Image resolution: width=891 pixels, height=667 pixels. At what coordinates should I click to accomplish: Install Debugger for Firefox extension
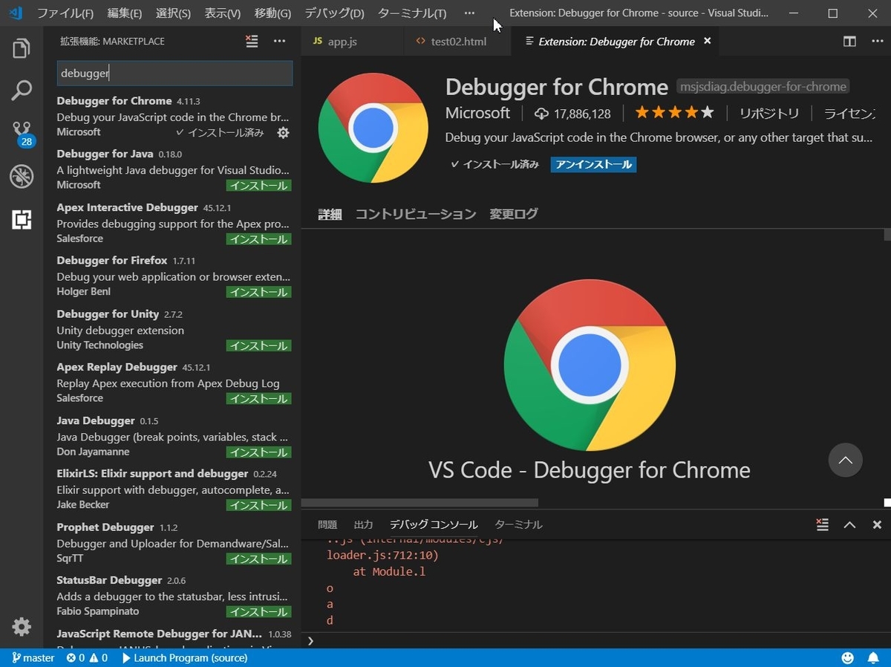258,293
